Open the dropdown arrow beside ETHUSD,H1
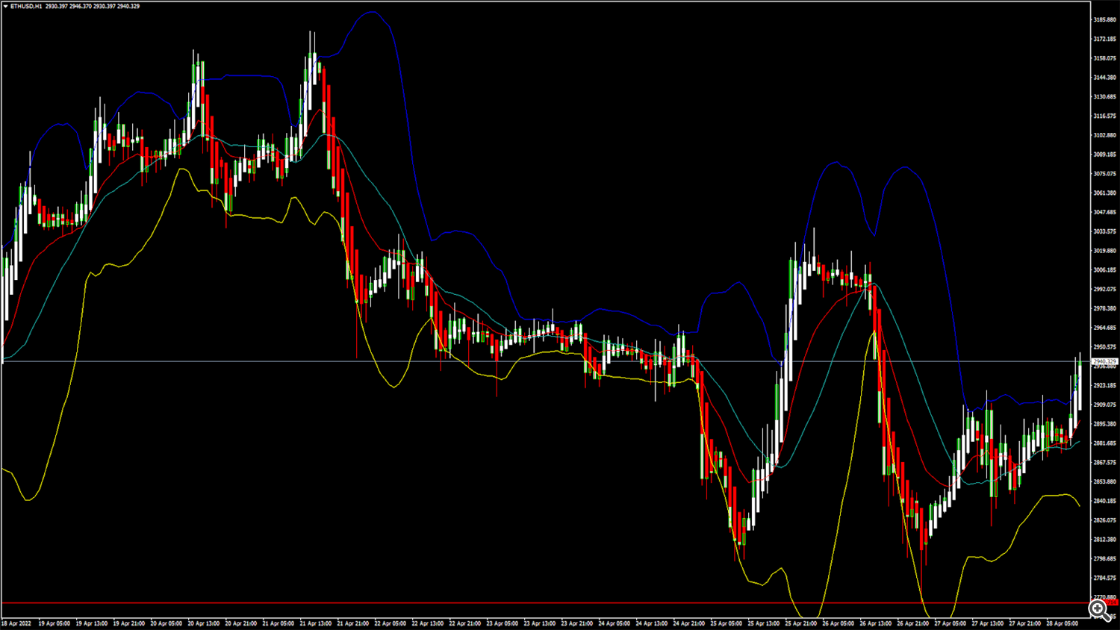The width and height of the screenshot is (1120, 630). (5, 6)
